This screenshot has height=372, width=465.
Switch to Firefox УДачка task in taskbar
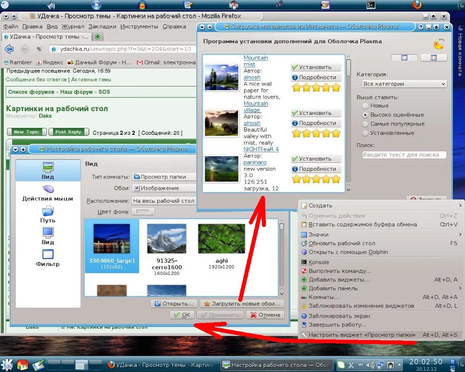[161, 365]
